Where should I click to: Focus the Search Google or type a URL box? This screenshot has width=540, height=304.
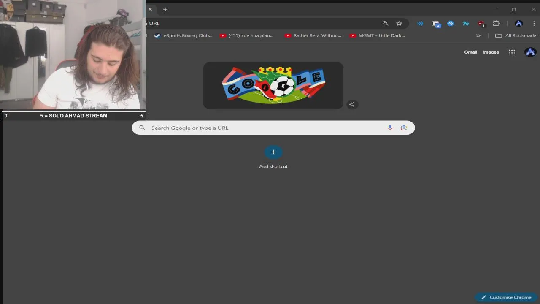[x=273, y=128]
